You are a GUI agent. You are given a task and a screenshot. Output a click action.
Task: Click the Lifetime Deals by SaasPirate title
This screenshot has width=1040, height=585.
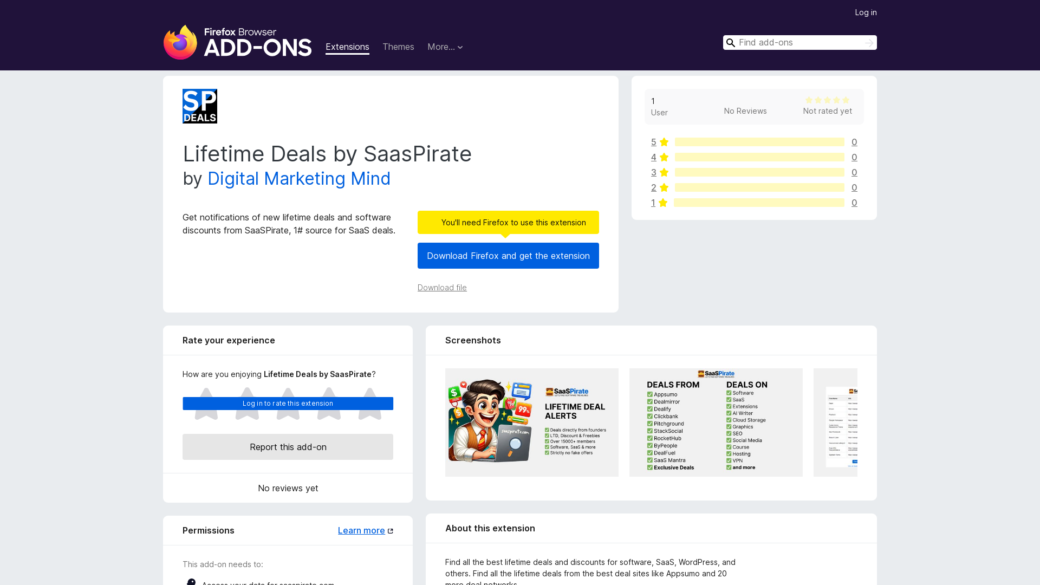click(x=327, y=154)
